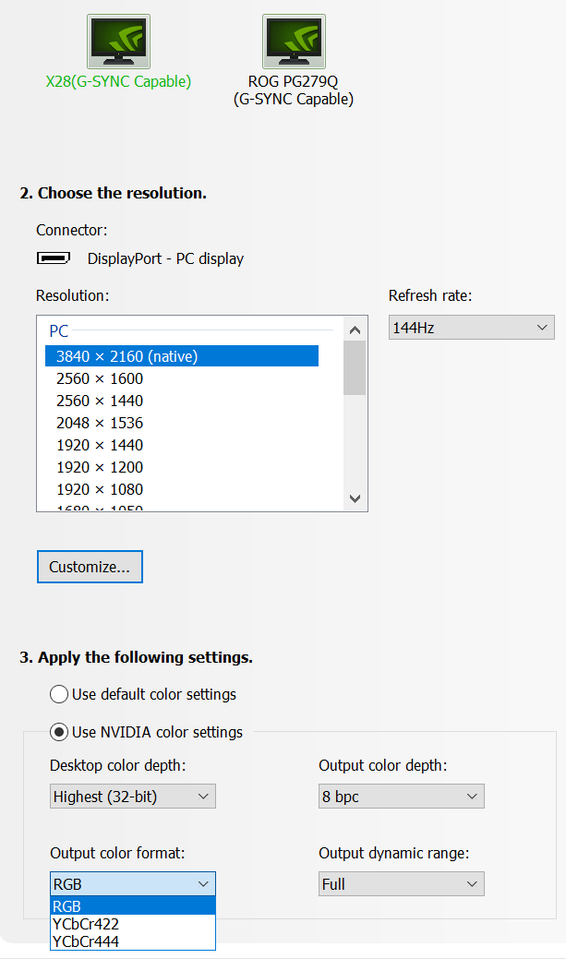Pick RGB option in the open list
Image resolution: width=566 pixels, height=959 pixels.
67,906
